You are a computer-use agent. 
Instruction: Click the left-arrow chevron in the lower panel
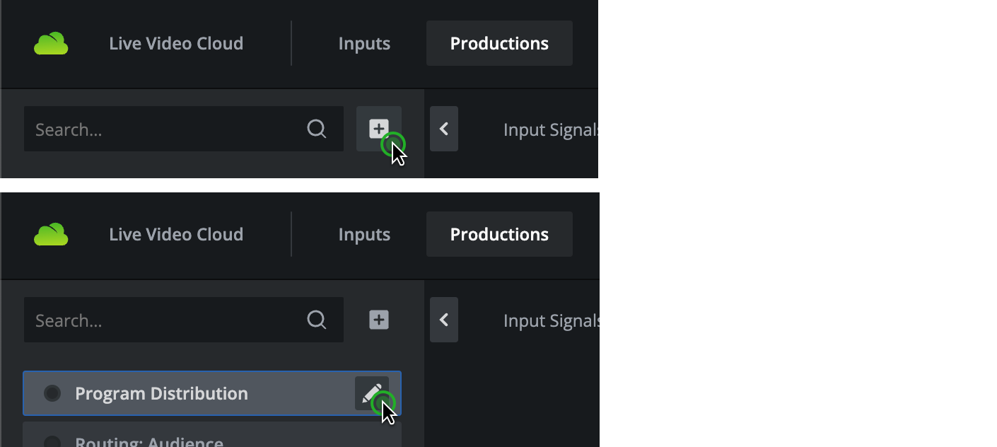pyautogui.click(x=444, y=320)
